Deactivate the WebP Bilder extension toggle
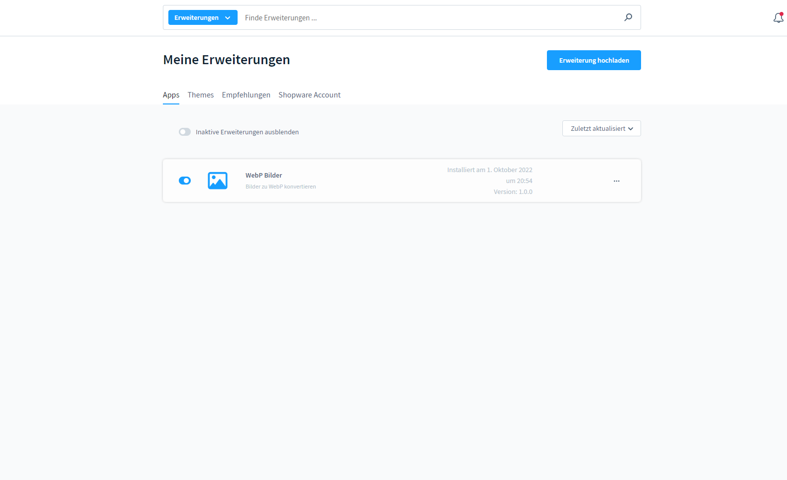 pyautogui.click(x=185, y=181)
